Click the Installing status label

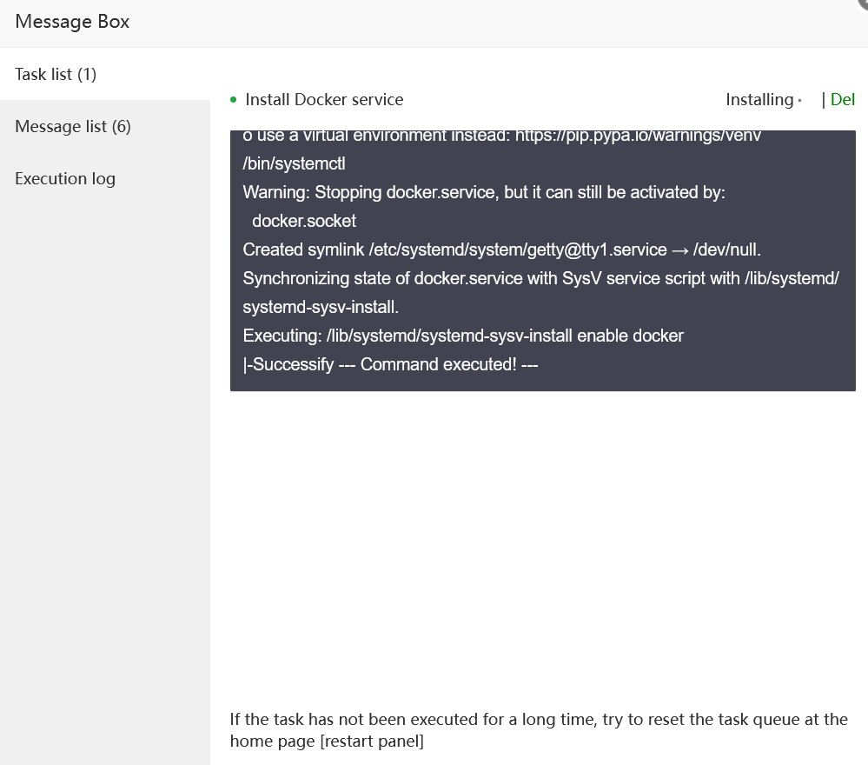pos(759,100)
